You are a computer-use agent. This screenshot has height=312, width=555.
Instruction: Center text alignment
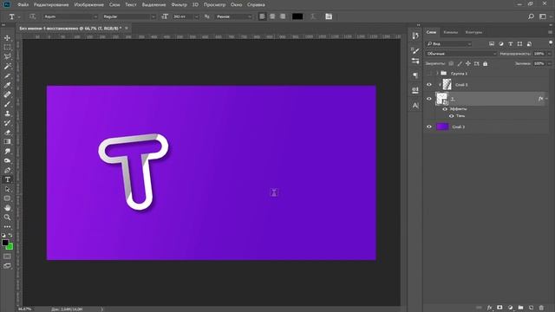[x=272, y=16]
